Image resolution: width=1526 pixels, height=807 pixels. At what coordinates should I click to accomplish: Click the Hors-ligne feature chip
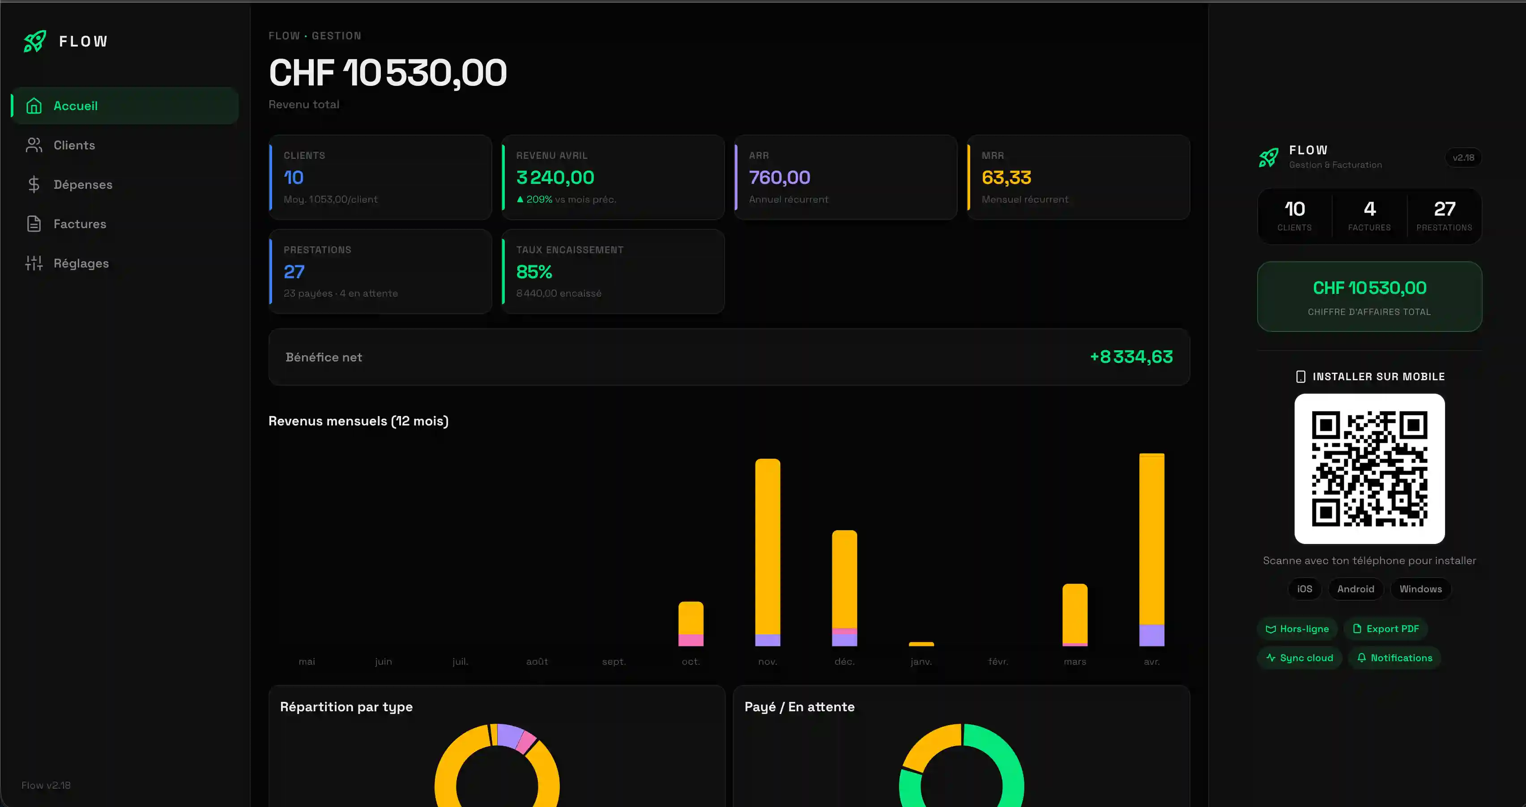click(1297, 629)
